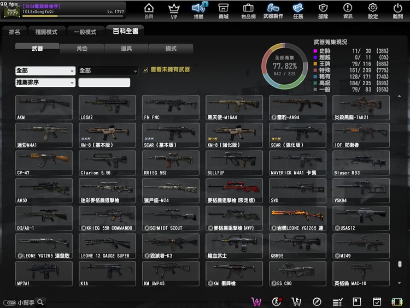The height and width of the screenshot is (308, 410).
Task: Open the 商城 shop icon
Action: 224,11
